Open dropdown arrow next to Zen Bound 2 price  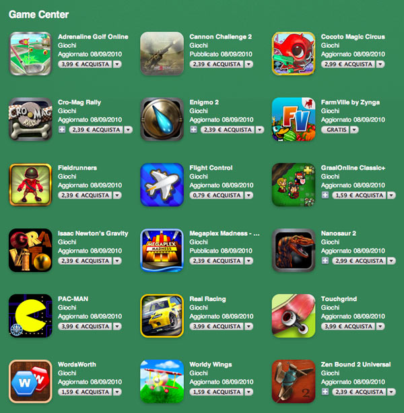pyautogui.click(x=391, y=392)
